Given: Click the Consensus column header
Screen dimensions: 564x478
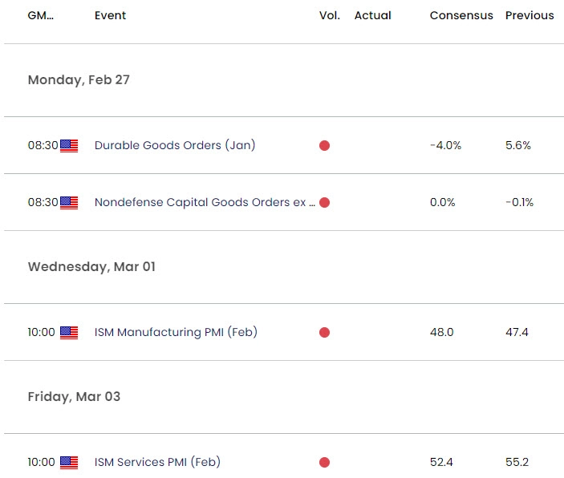Looking at the screenshot, I should [461, 15].
